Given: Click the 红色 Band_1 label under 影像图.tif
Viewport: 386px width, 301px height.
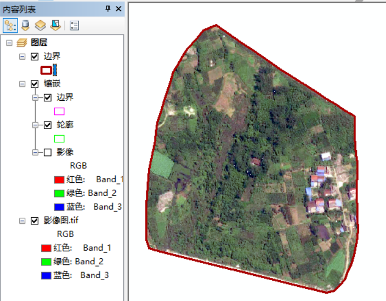Looking at the screenshot, I should (x=82, y=248).
